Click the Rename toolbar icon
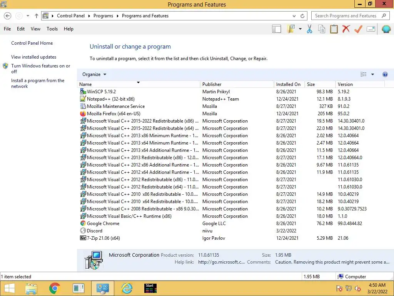The height and width of the screenshot is (296, 394). click(x=371, y=29)
